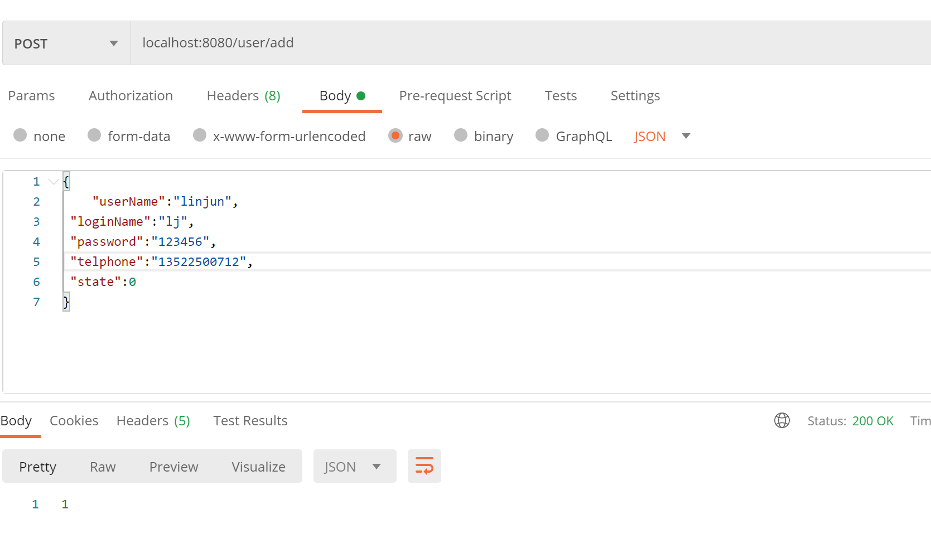
Task: Open the Visualize response view
Action: pos(258,467)
